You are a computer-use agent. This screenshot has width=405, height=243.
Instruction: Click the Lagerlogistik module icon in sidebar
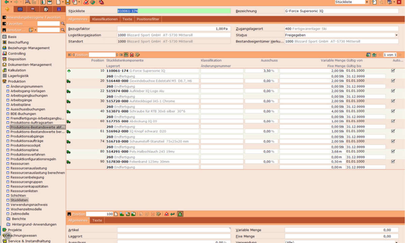pyautogui.click(x=4, y=76)
